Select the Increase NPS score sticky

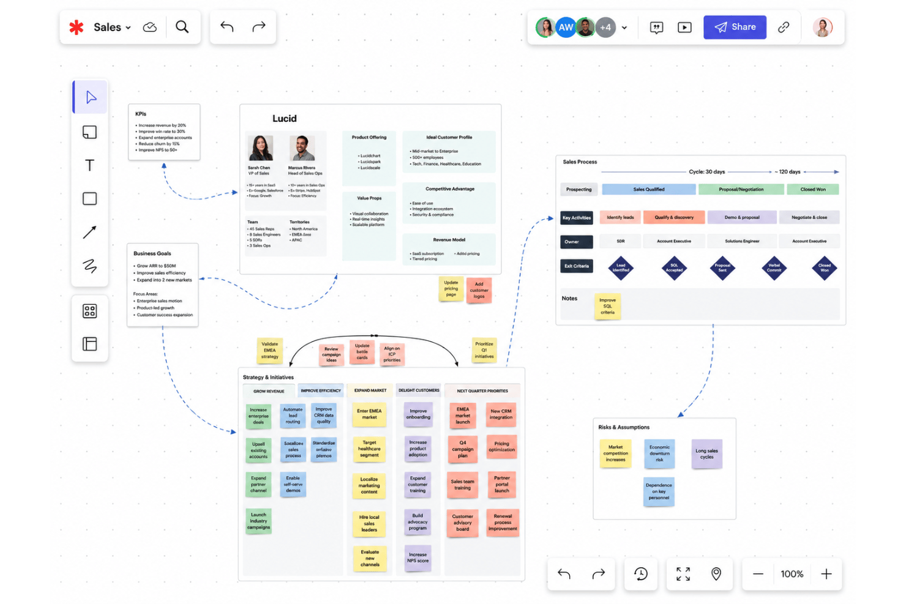point(418,558)
